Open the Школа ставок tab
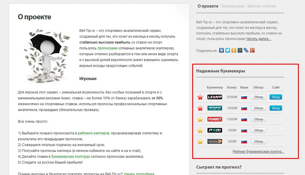305x175 pixels. [262, 6]
